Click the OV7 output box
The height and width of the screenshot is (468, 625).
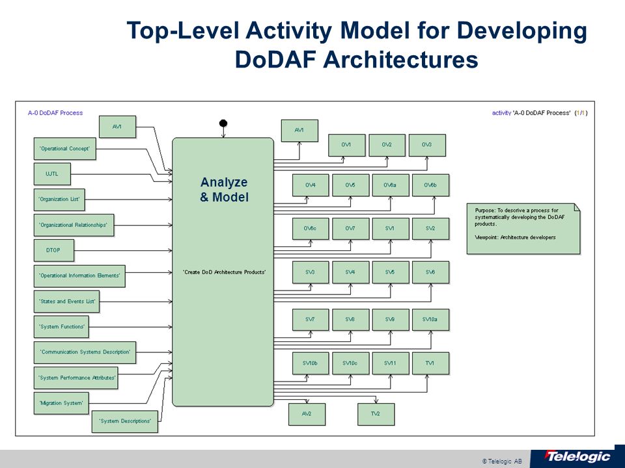pos(350,228)
